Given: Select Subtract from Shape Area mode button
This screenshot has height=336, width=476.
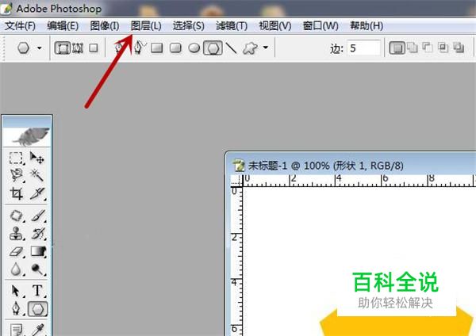Looking at the screenshot, I should (428, 48).
